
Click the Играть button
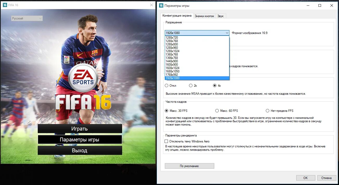(80, 129)
